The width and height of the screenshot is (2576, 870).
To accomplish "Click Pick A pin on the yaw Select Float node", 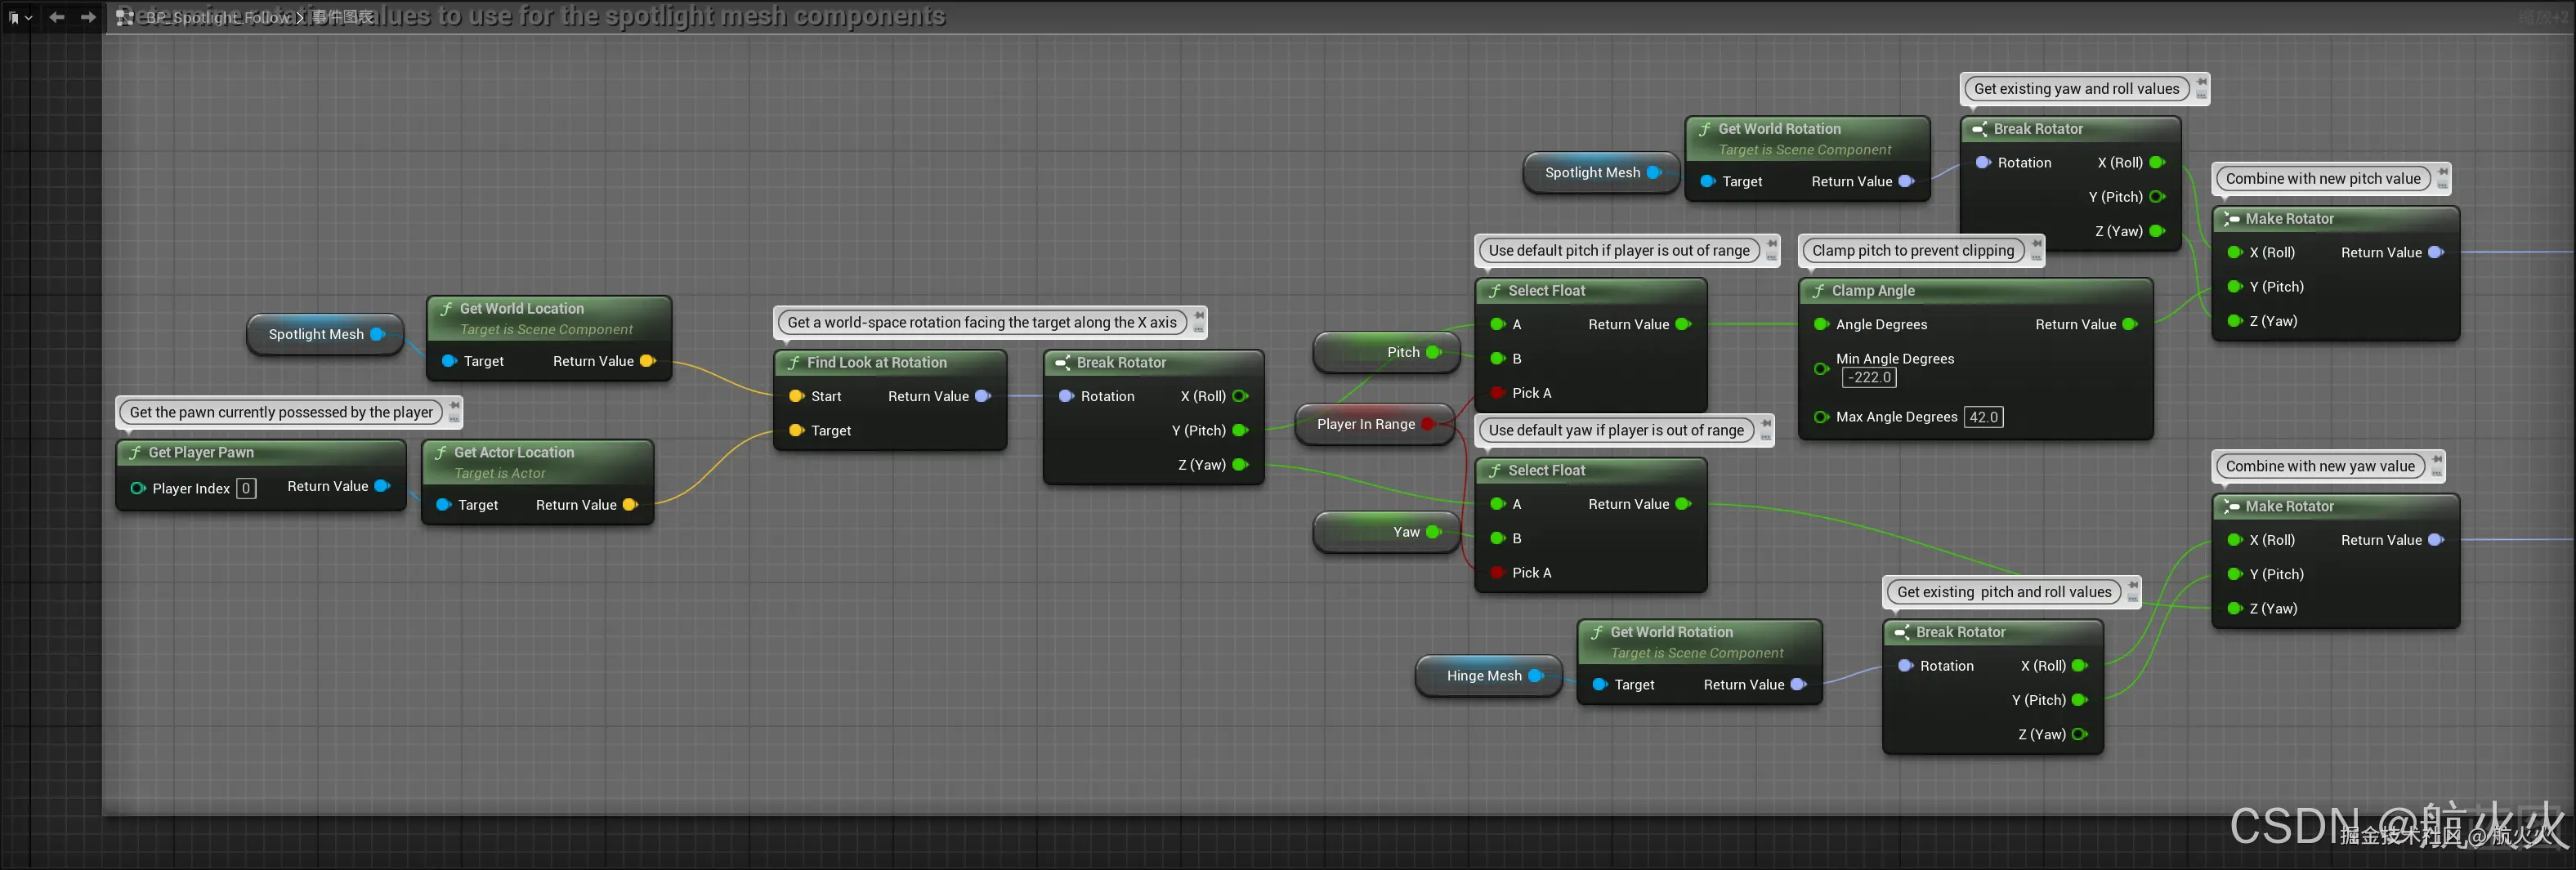I will pyautogui.click(x=1497, y=574).
